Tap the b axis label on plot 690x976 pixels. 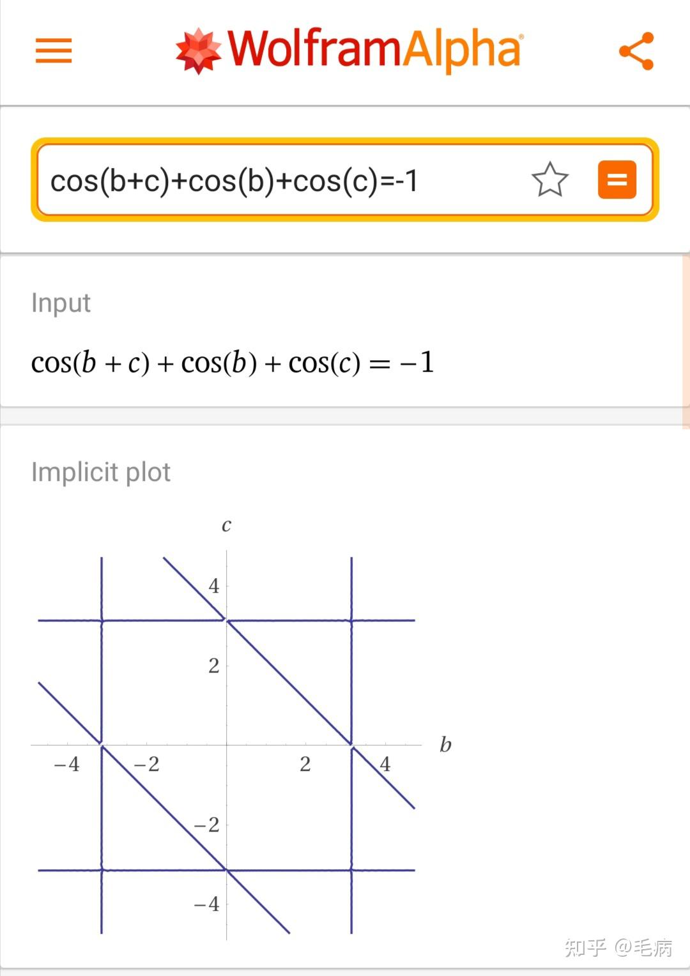click(x=445, y=744)
